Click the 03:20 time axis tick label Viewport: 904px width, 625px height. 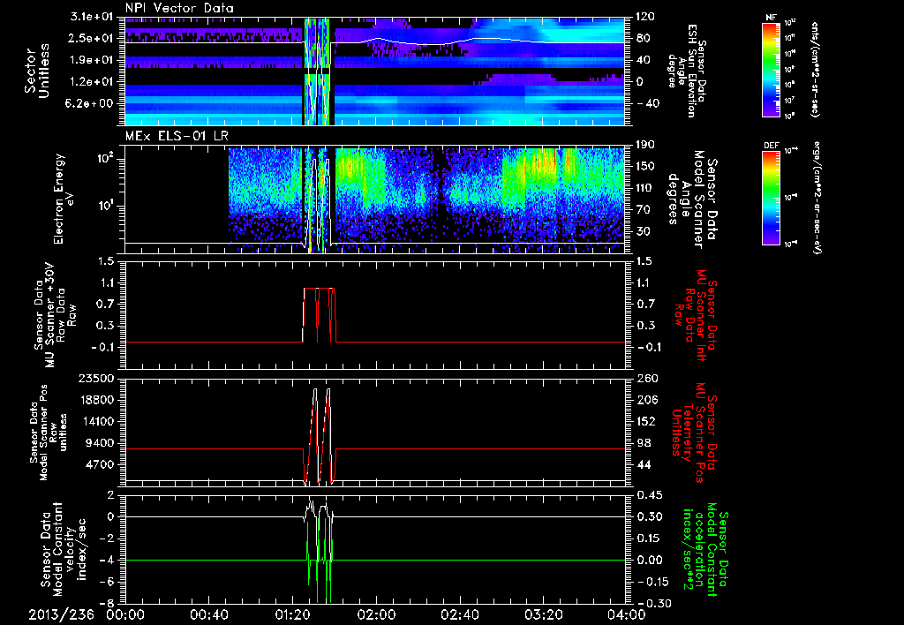pyautogui.click(x=542, y=614)
